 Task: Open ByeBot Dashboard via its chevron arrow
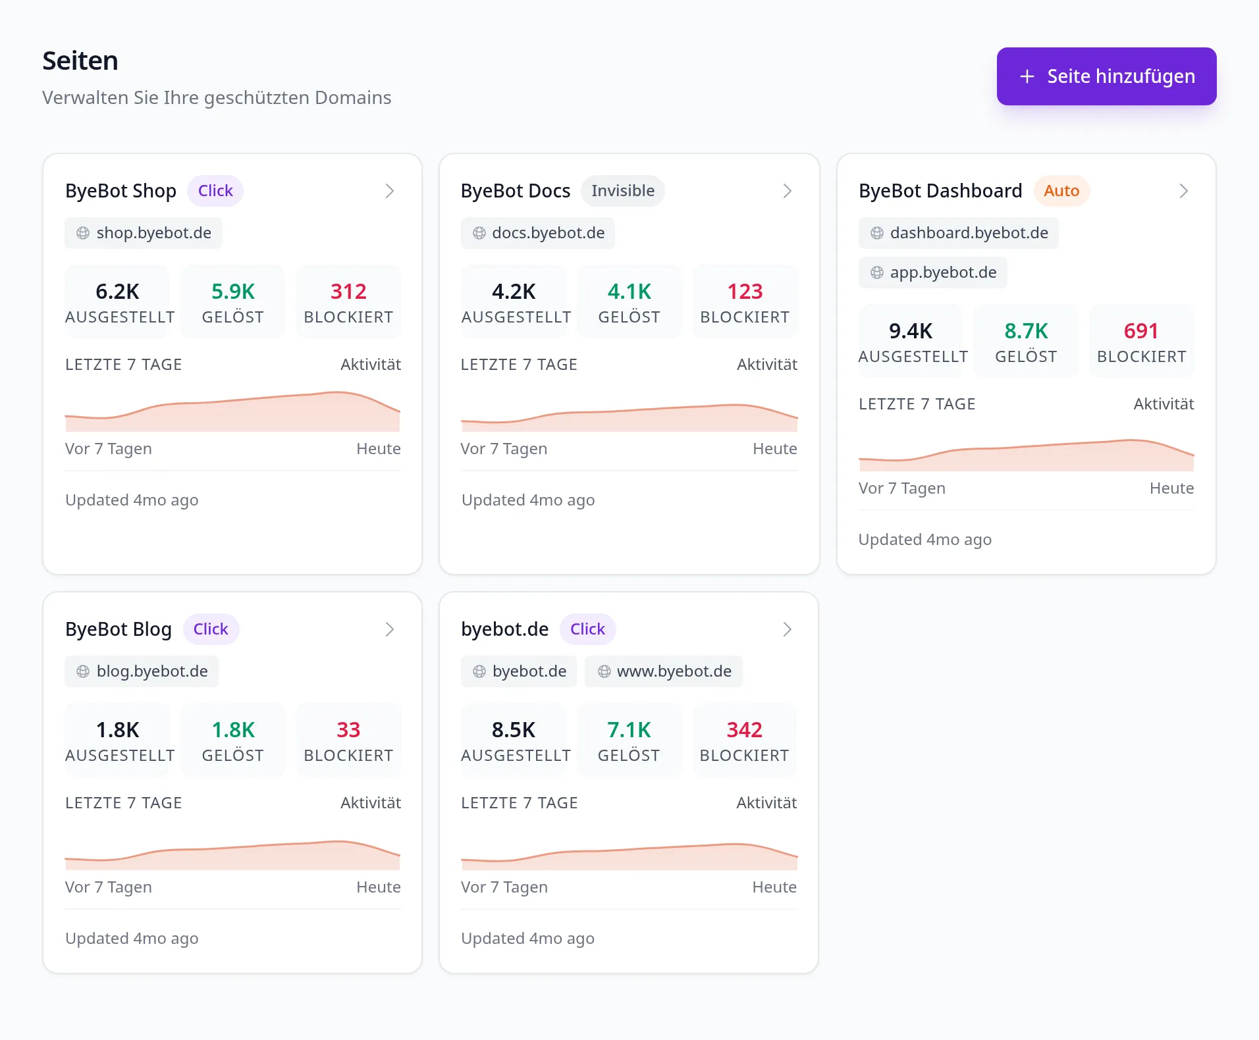[1183, 191]
